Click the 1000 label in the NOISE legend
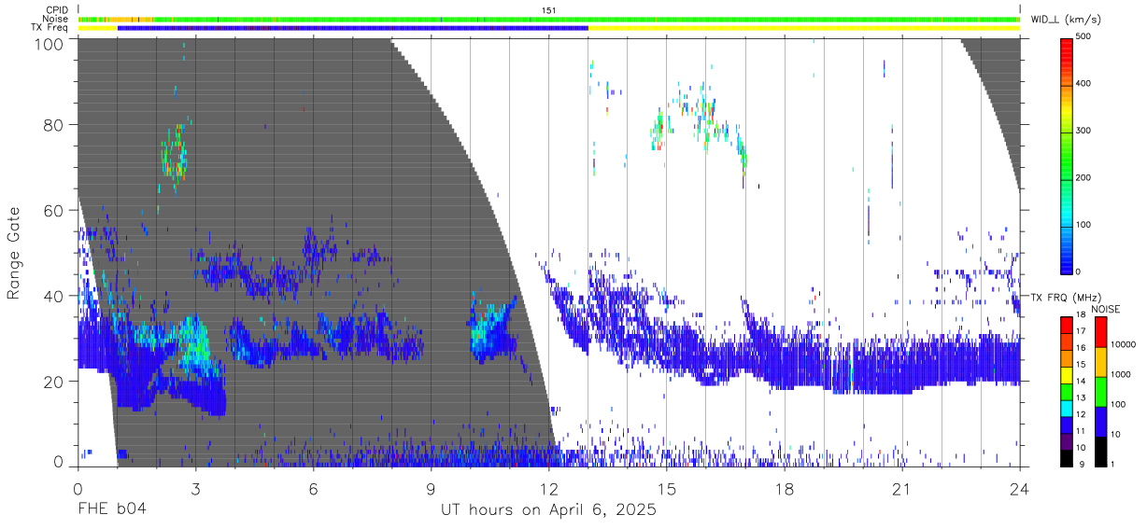 (1121, 375)
